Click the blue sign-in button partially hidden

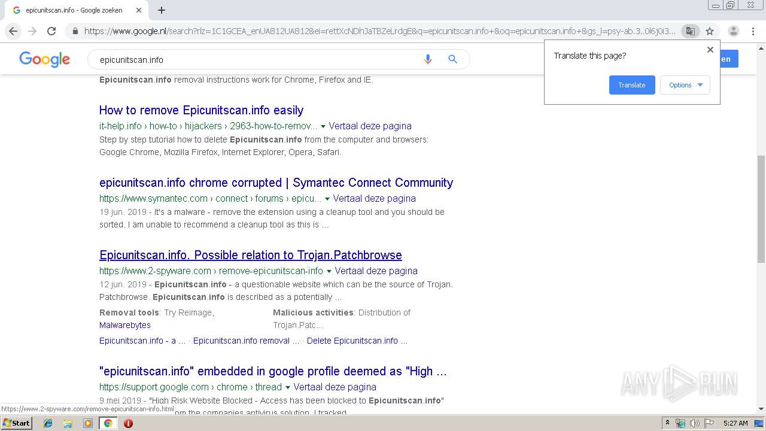click(729, 59)
